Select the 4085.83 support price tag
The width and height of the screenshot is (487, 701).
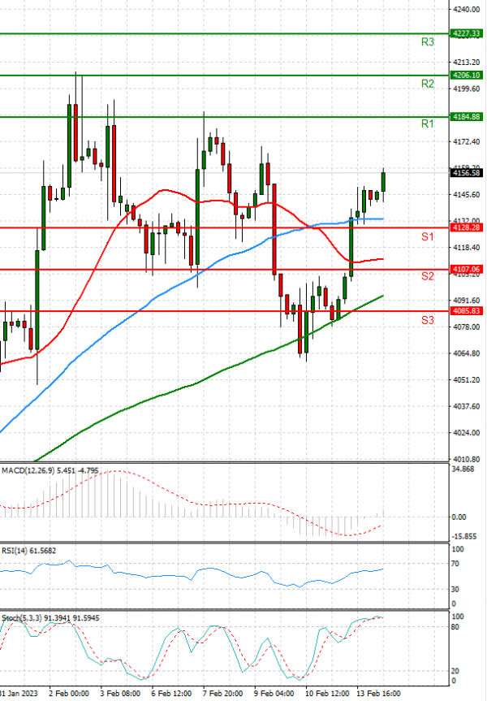[467, 311]
